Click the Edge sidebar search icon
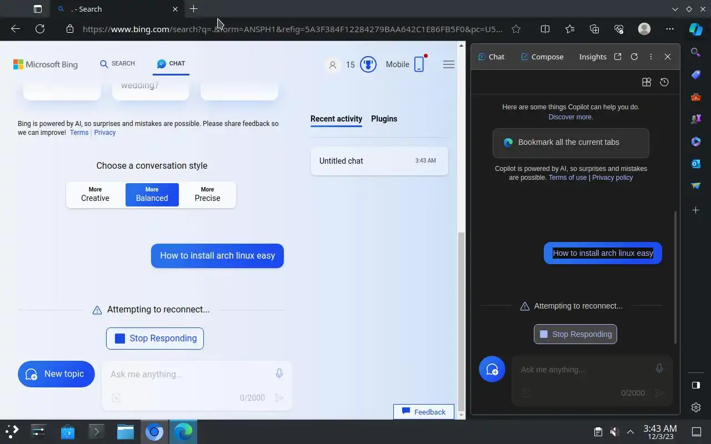This screenshot has width=711, height=444. coord(695,52)
